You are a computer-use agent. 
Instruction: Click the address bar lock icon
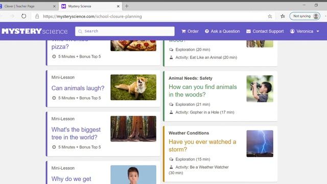point(37,16)
